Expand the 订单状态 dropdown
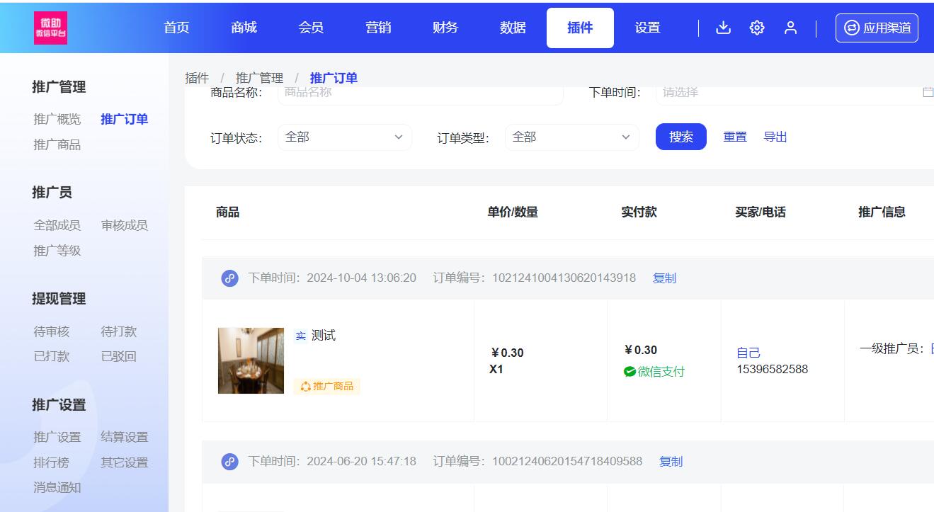Screen dimensions: 934x512 [x=345, y=137]
